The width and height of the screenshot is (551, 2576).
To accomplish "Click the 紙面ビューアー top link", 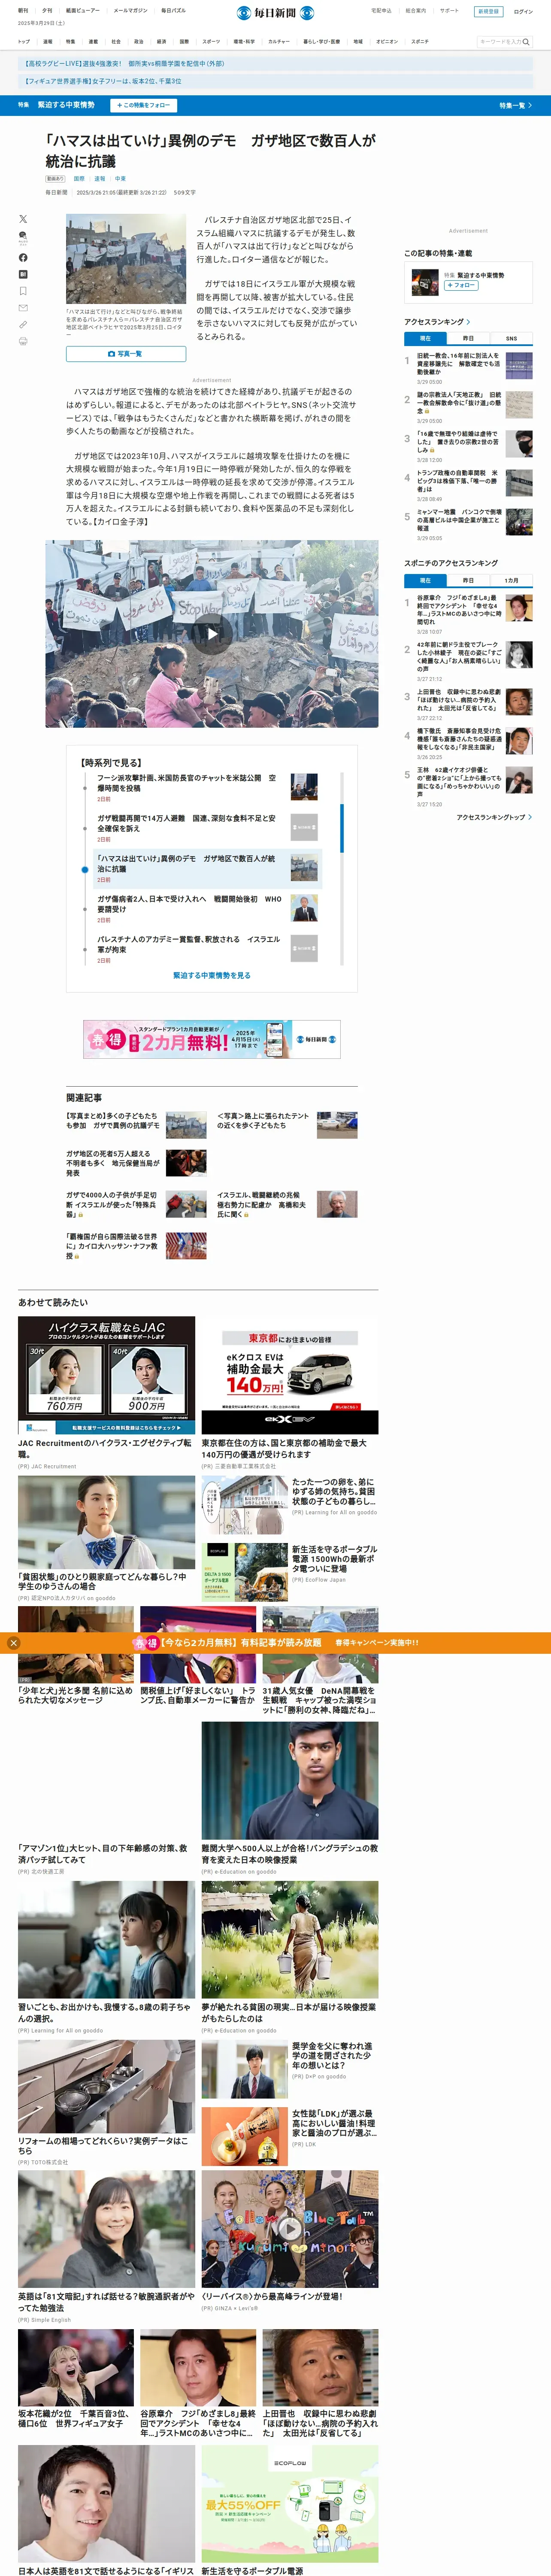I will pyautogui.click(x=83, y=10).
